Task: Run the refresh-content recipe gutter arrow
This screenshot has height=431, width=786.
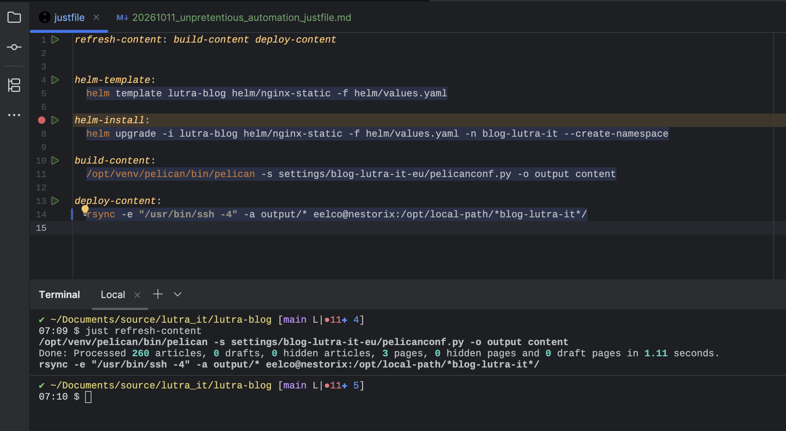Action: pyautogui.click(x=55, y=40)
